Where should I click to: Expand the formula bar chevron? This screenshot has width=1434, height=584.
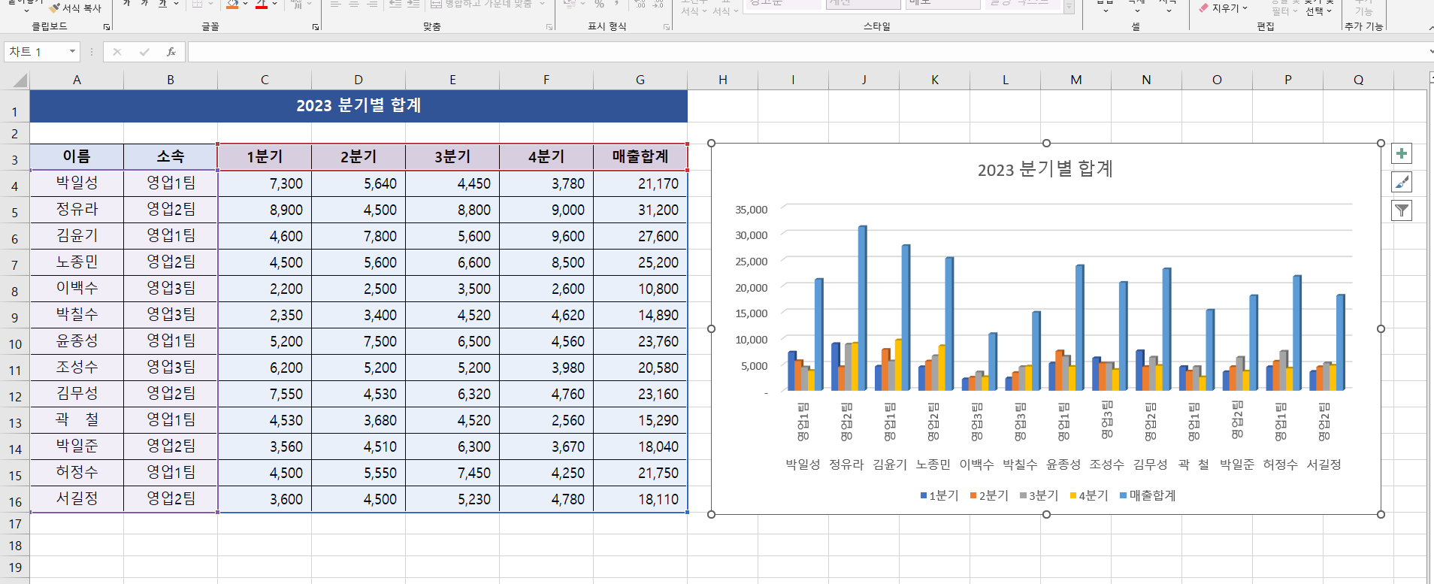(1431, 52)
